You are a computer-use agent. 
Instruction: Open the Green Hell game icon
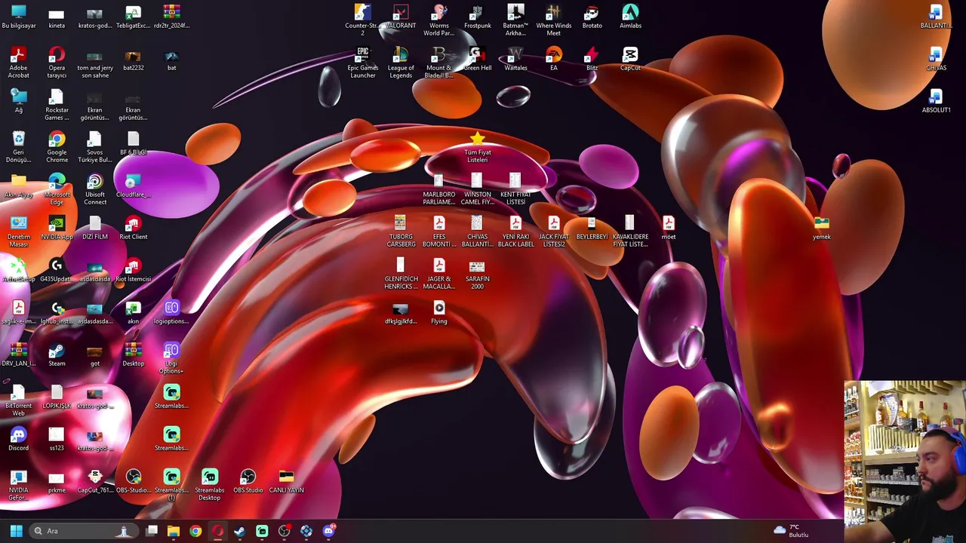click(x=477, y=59)
